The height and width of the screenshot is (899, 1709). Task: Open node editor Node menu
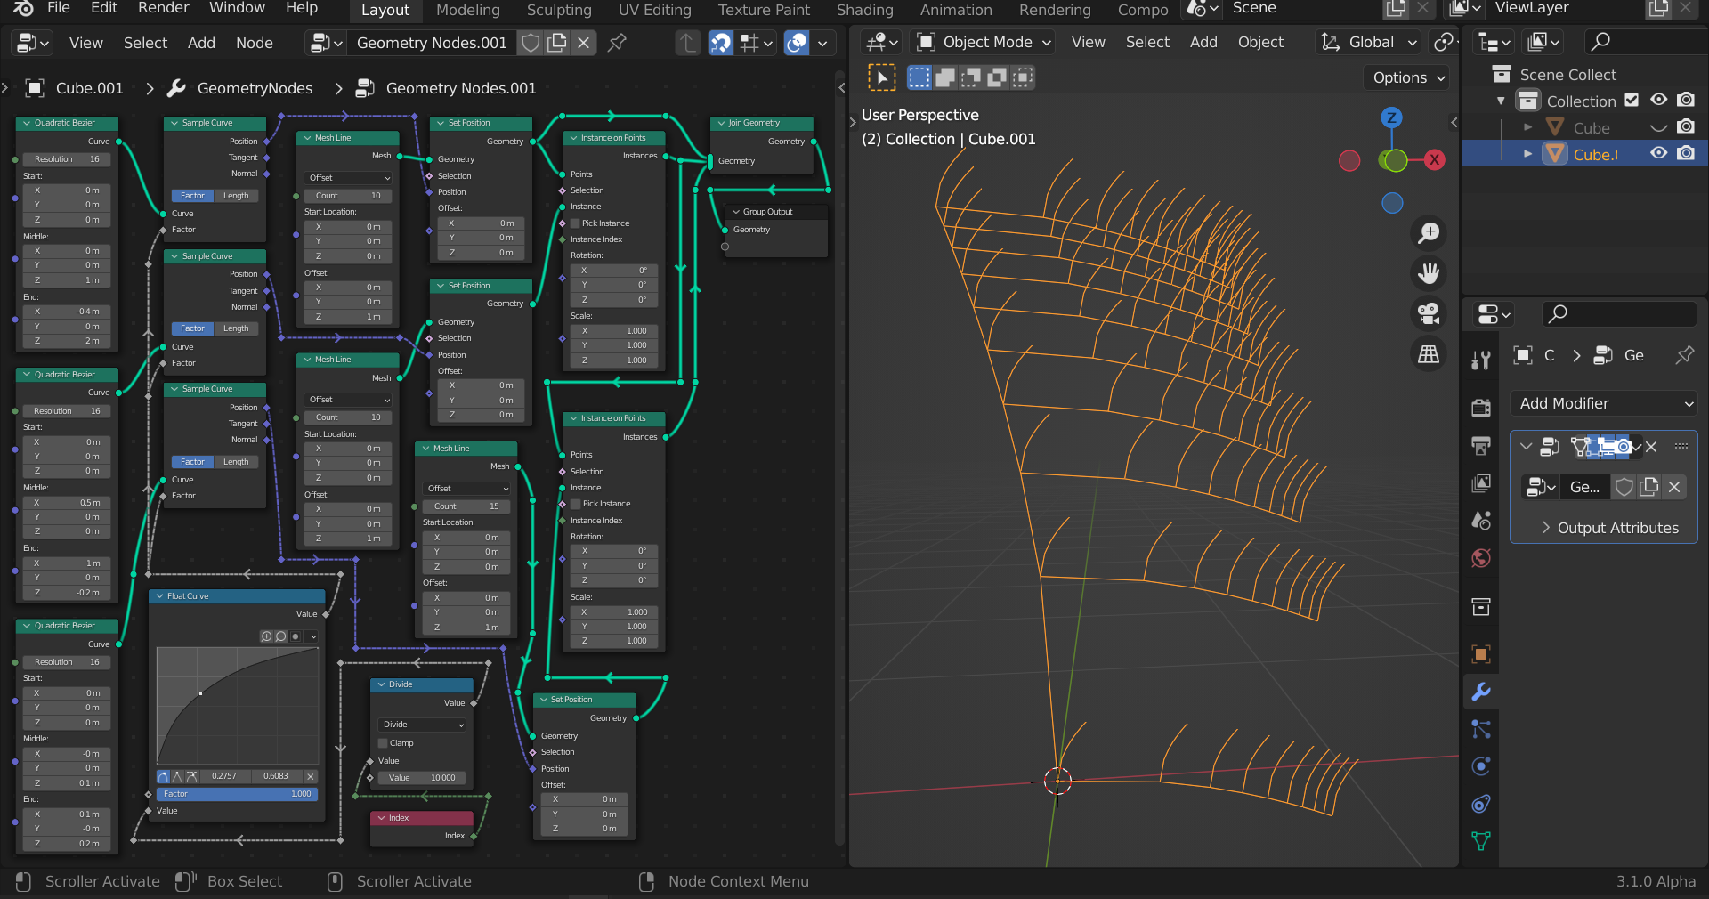(x=254, y=43)
